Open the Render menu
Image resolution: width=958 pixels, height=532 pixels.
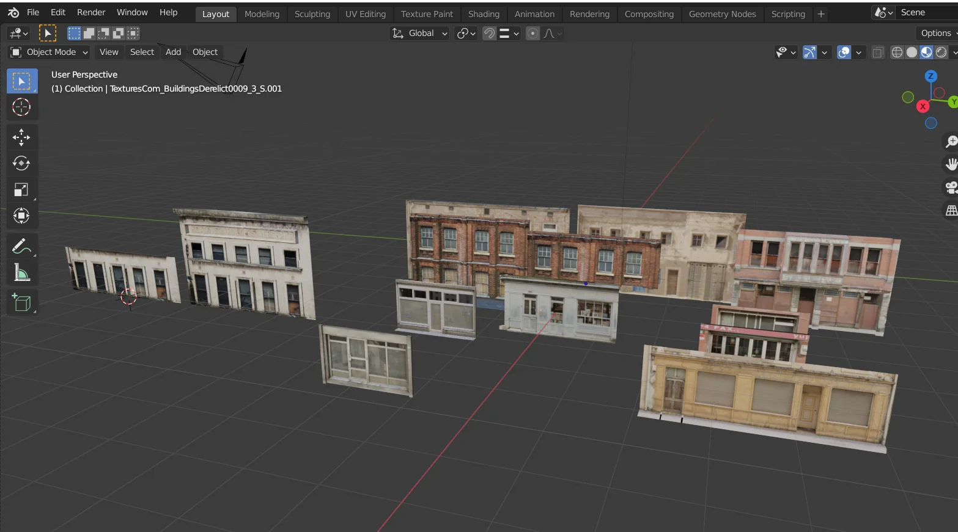(91, 12)
